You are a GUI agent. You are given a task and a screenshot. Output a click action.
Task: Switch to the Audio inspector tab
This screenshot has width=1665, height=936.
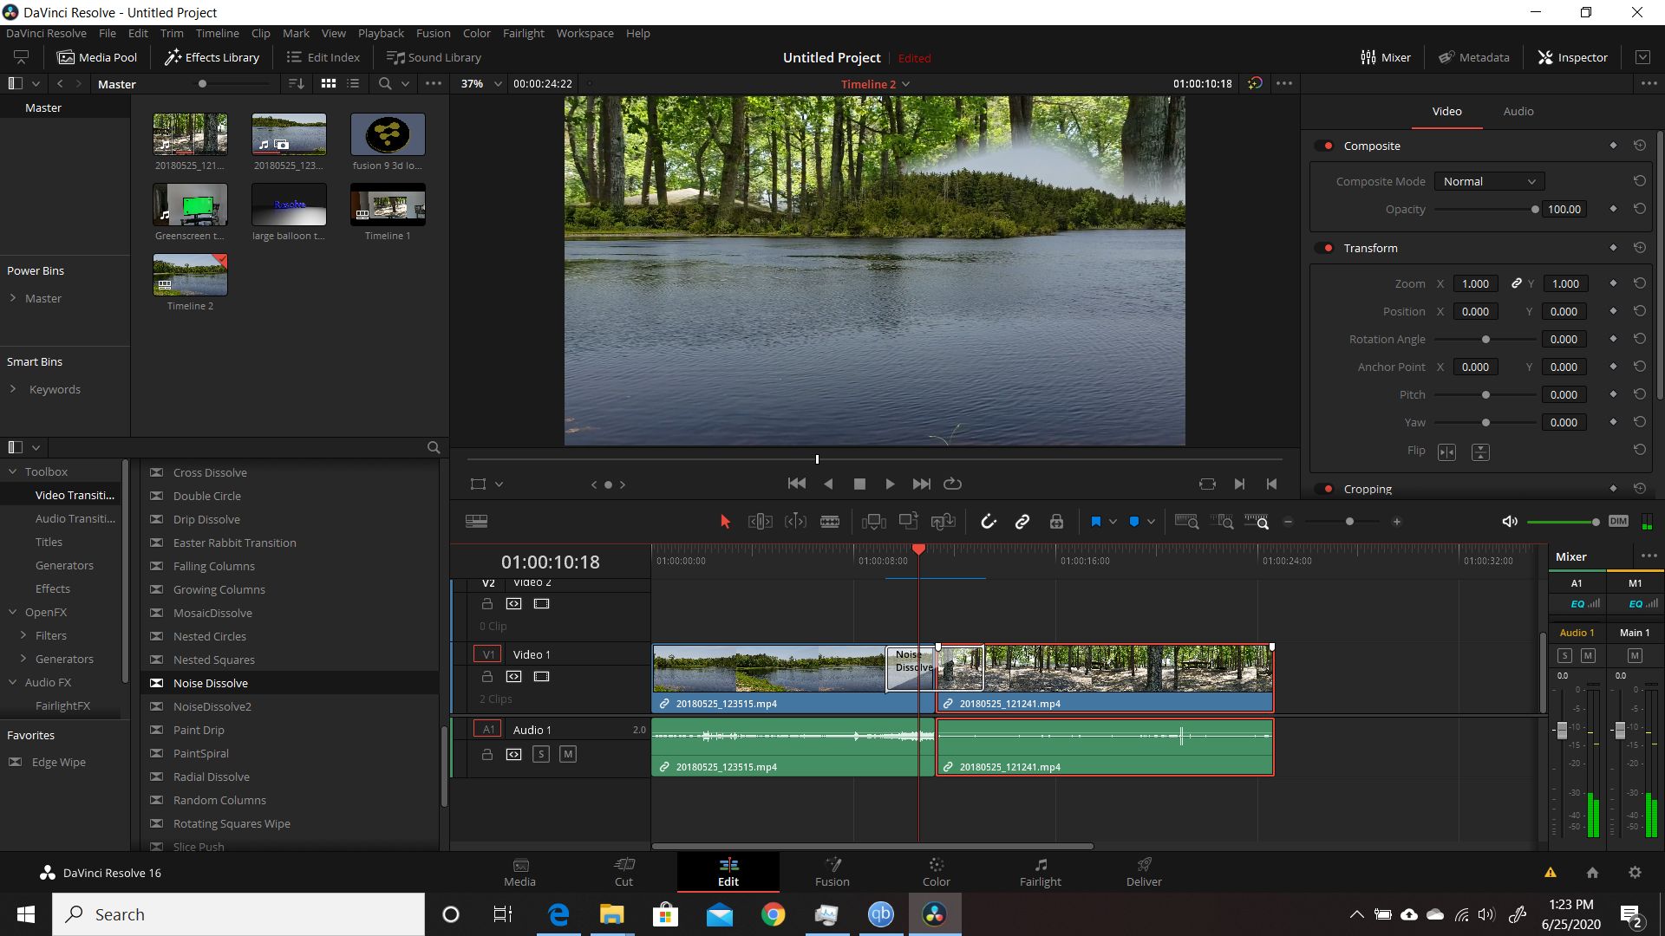point(1518,111)
